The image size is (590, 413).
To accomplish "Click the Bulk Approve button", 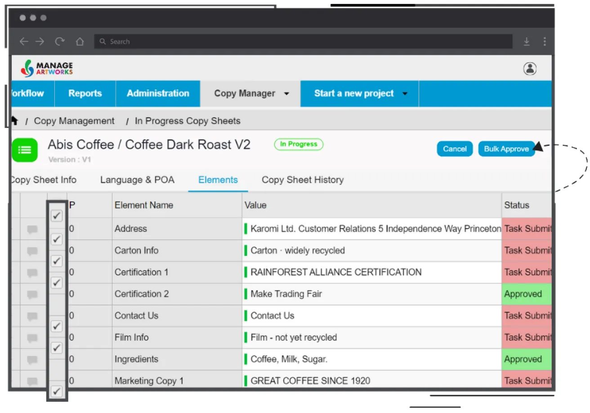I will (506, 149).
